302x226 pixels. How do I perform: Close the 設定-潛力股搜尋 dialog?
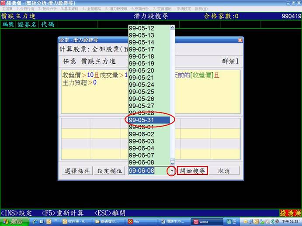click(240, 40)
